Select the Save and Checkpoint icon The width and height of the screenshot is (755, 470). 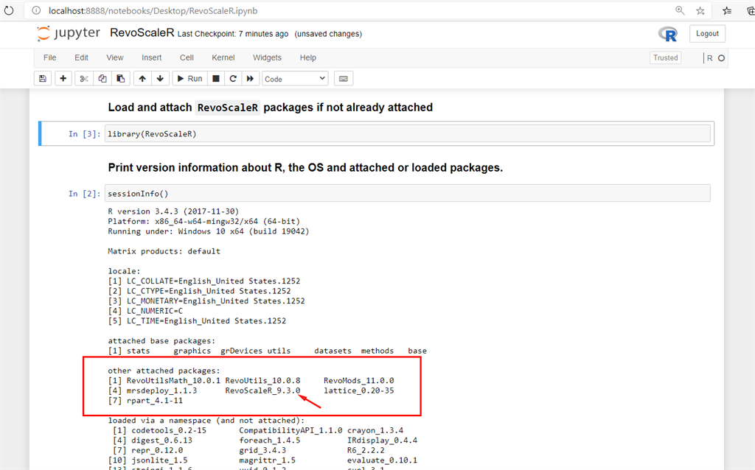42,78
